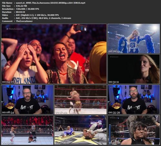The width and height of the screenshot is (161, 146).
Task: Click the file name ending in ION10.mp4
Action: click(51, 3)
